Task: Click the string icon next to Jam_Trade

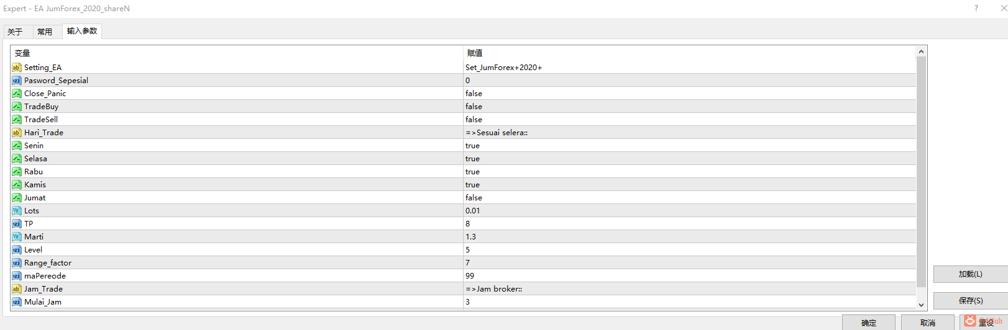Action: point(17,289)
